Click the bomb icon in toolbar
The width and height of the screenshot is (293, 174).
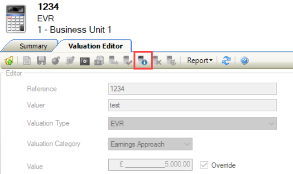click(x=56, y=61)
